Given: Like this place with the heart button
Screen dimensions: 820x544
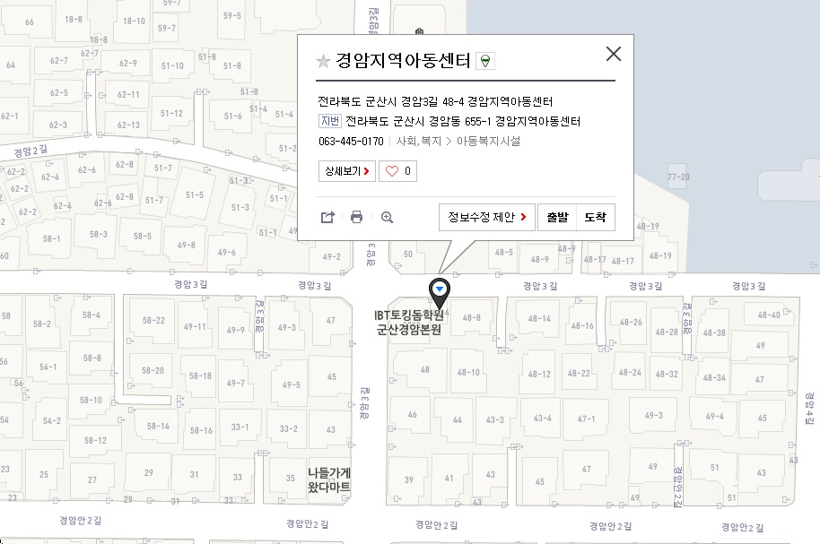Looking at the screenshot, I should click(398, 170).
